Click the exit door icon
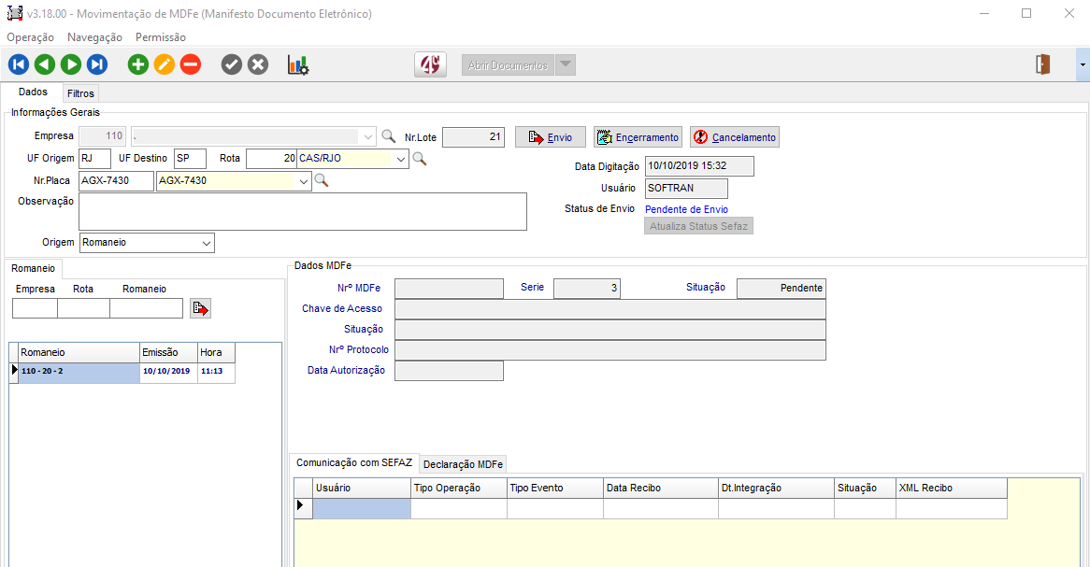This screenshot has height=567, width=1090. (1042, 64)
